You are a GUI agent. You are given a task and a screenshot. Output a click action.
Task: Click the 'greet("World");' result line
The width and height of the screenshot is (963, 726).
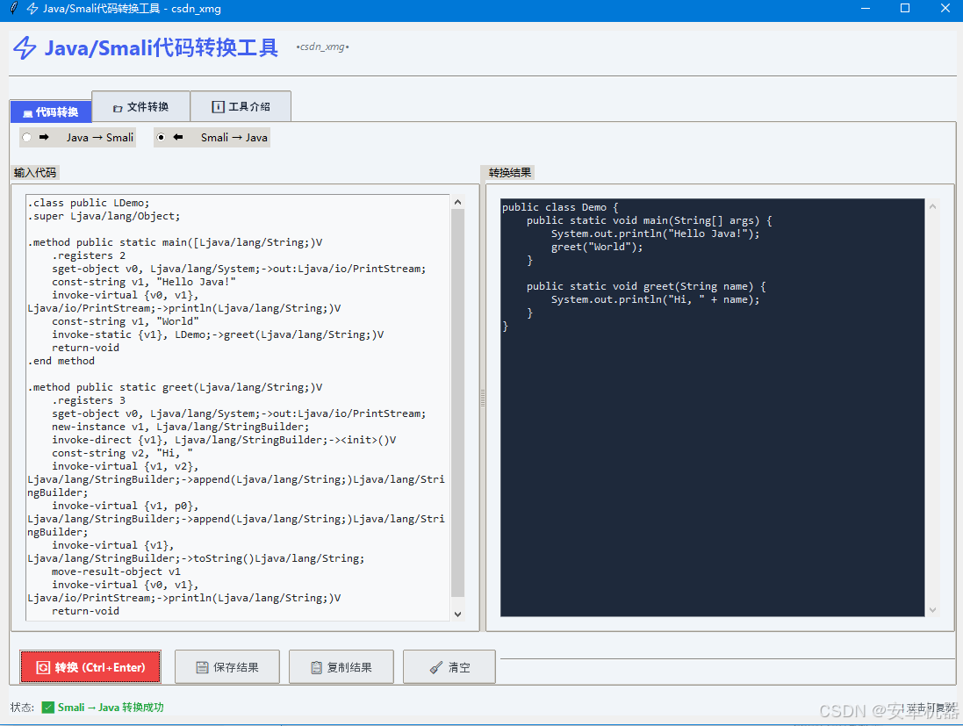(597, 247)
